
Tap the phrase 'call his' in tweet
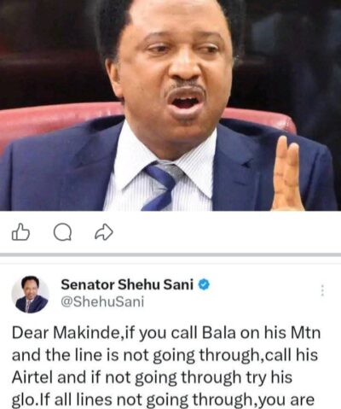click(x=292, y=355)
